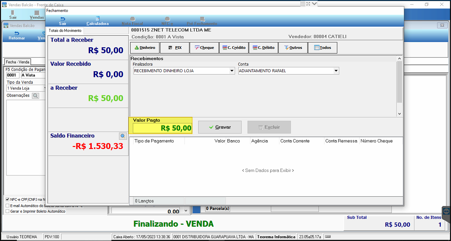Open Tipo da Venda dropdown
This screenshot has width=451, height=241.
coord(45,88)
